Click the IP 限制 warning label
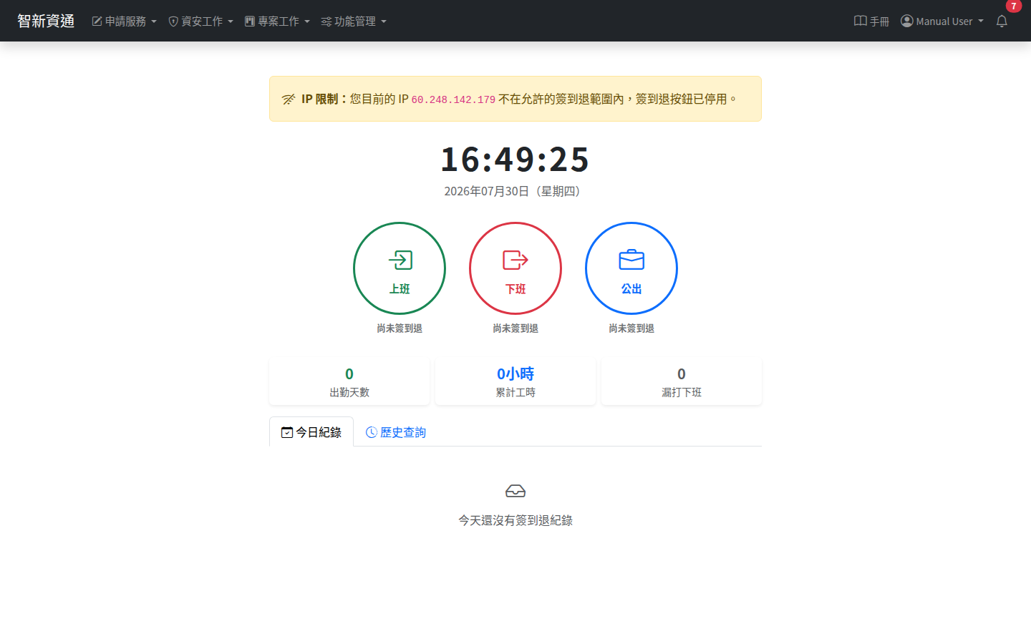The width and height of the screenshot is (1031, 644). click(x=324, y=99)
